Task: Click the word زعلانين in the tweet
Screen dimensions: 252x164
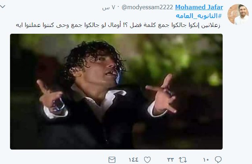Action: click(x=211, y=25)
